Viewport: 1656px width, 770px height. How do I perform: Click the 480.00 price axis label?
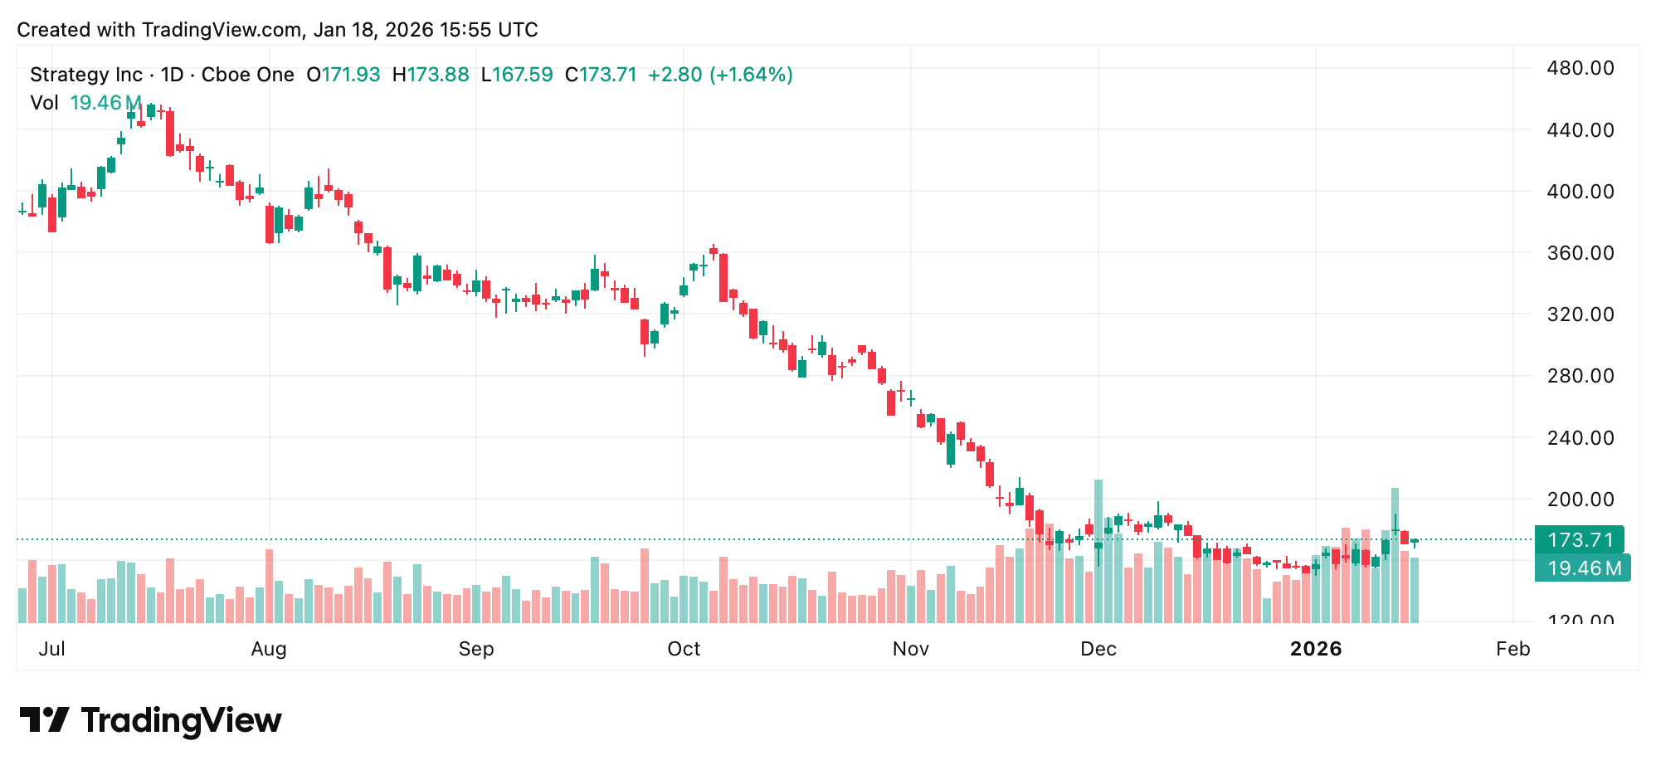tap(1580, 68)
